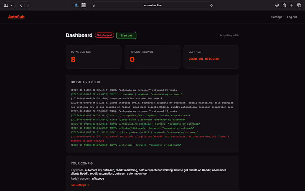Go back with the browser back arrow

21,5
